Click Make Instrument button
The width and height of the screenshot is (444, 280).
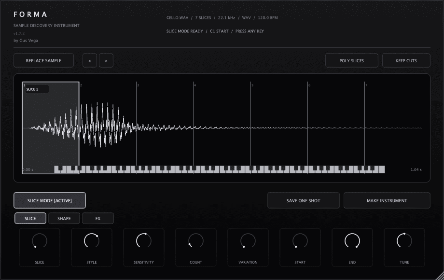(387, 200)
